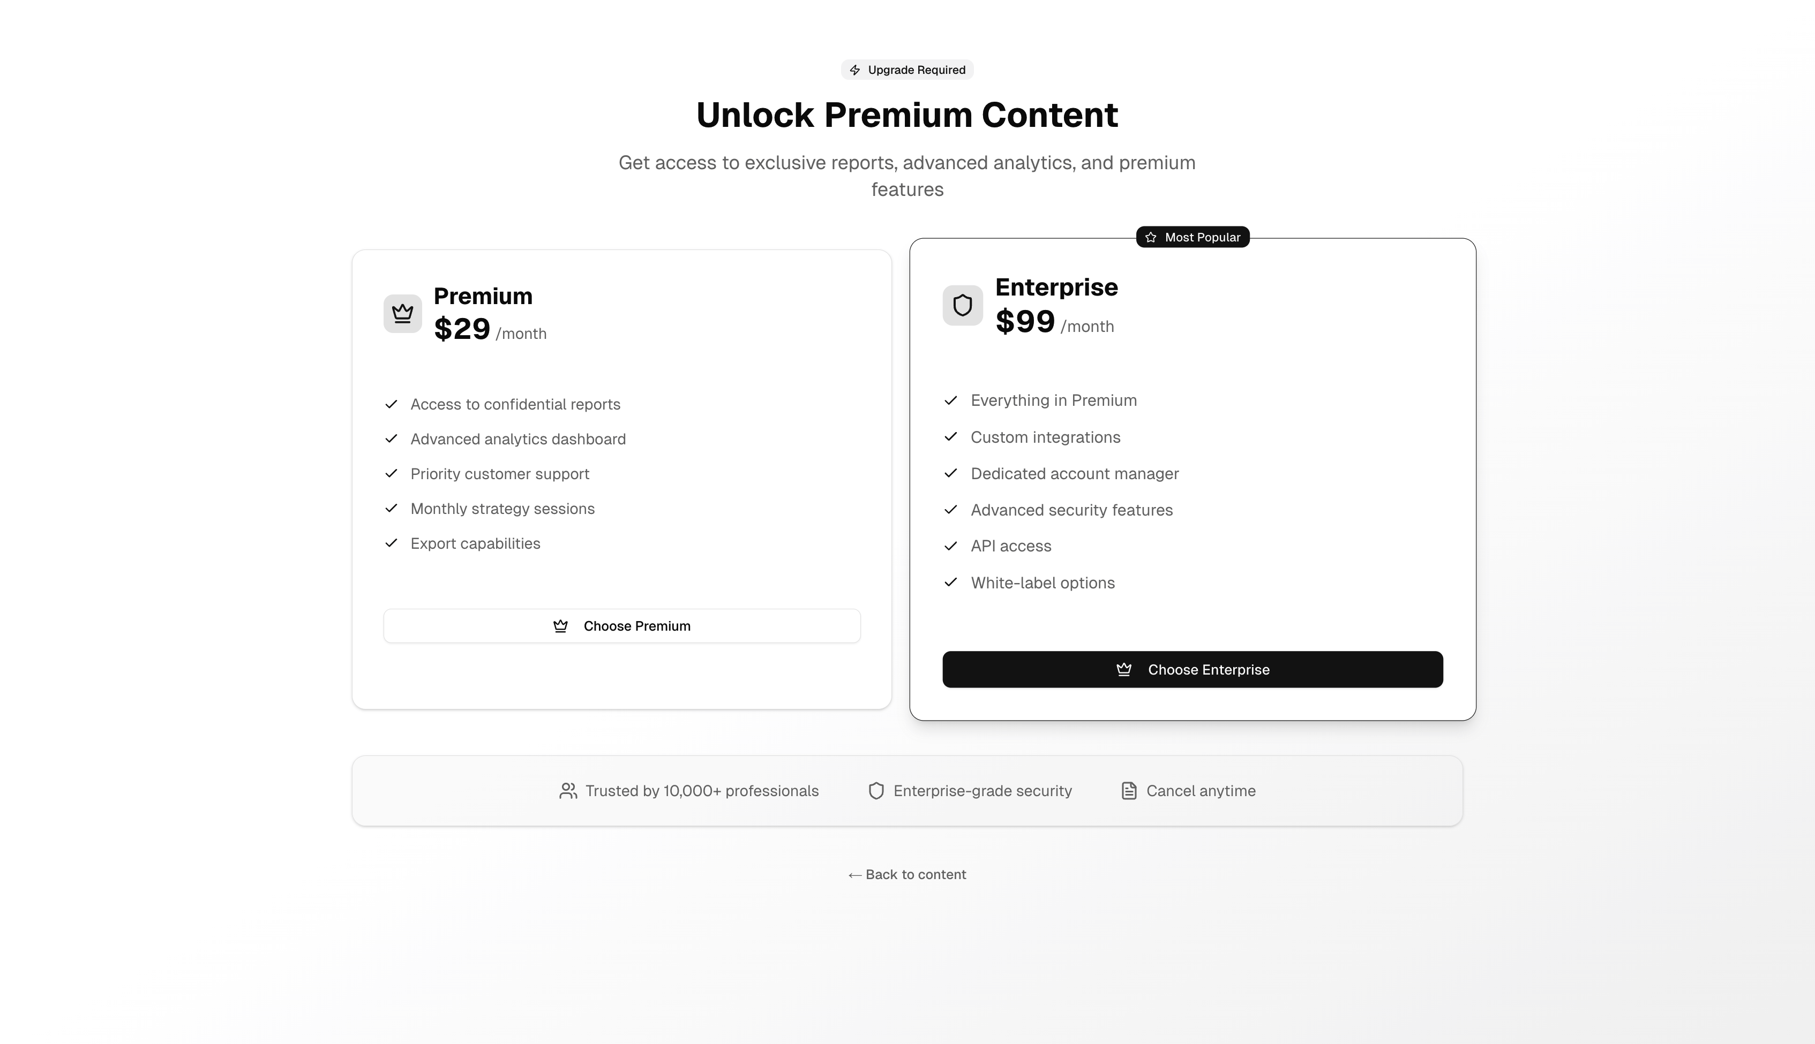Viewport: 1815px width, 1044px height.
Task: Click the crown icon beside Premium plan title
Action: [x=402, y=313]
